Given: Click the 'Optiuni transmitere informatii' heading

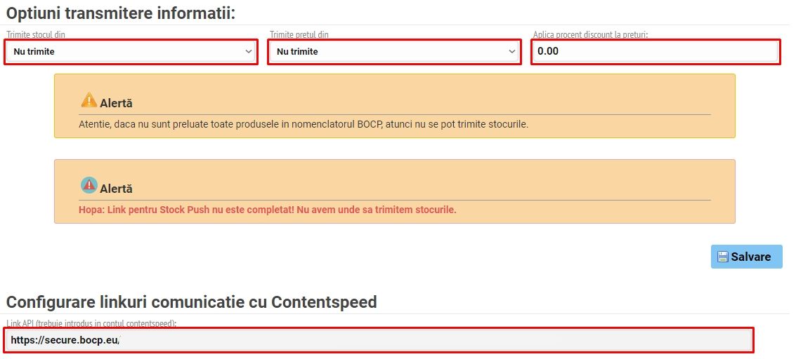Looking at the screenshot, I should (121, 12).
